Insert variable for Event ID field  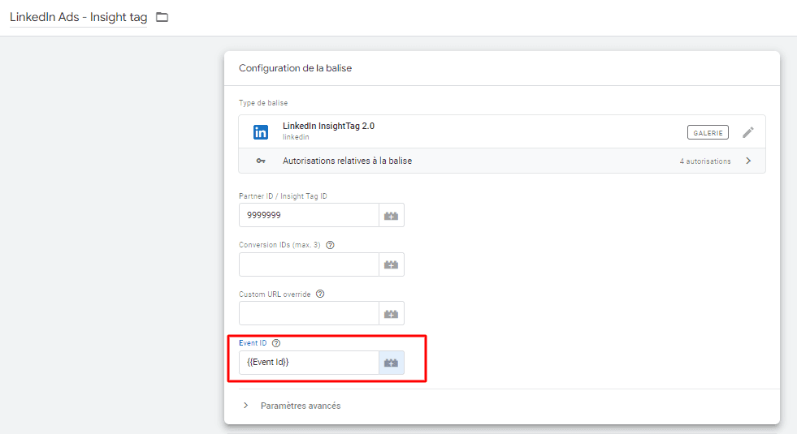coord(392,363)
